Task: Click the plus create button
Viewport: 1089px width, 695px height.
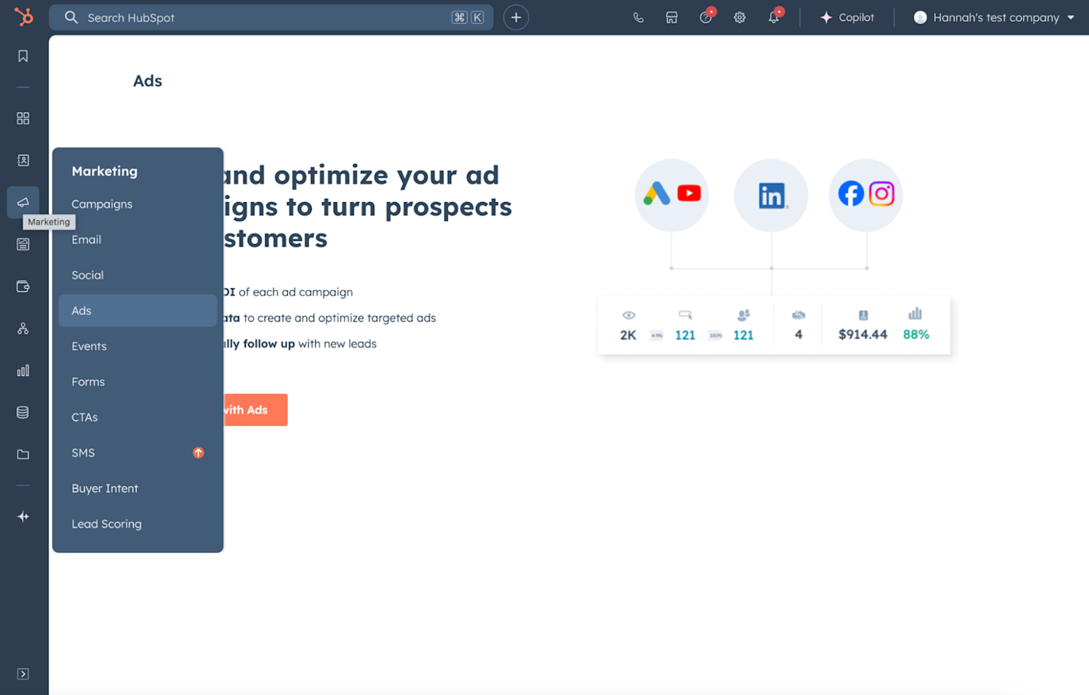Action: pyautogui.click(x=516, y=17)
